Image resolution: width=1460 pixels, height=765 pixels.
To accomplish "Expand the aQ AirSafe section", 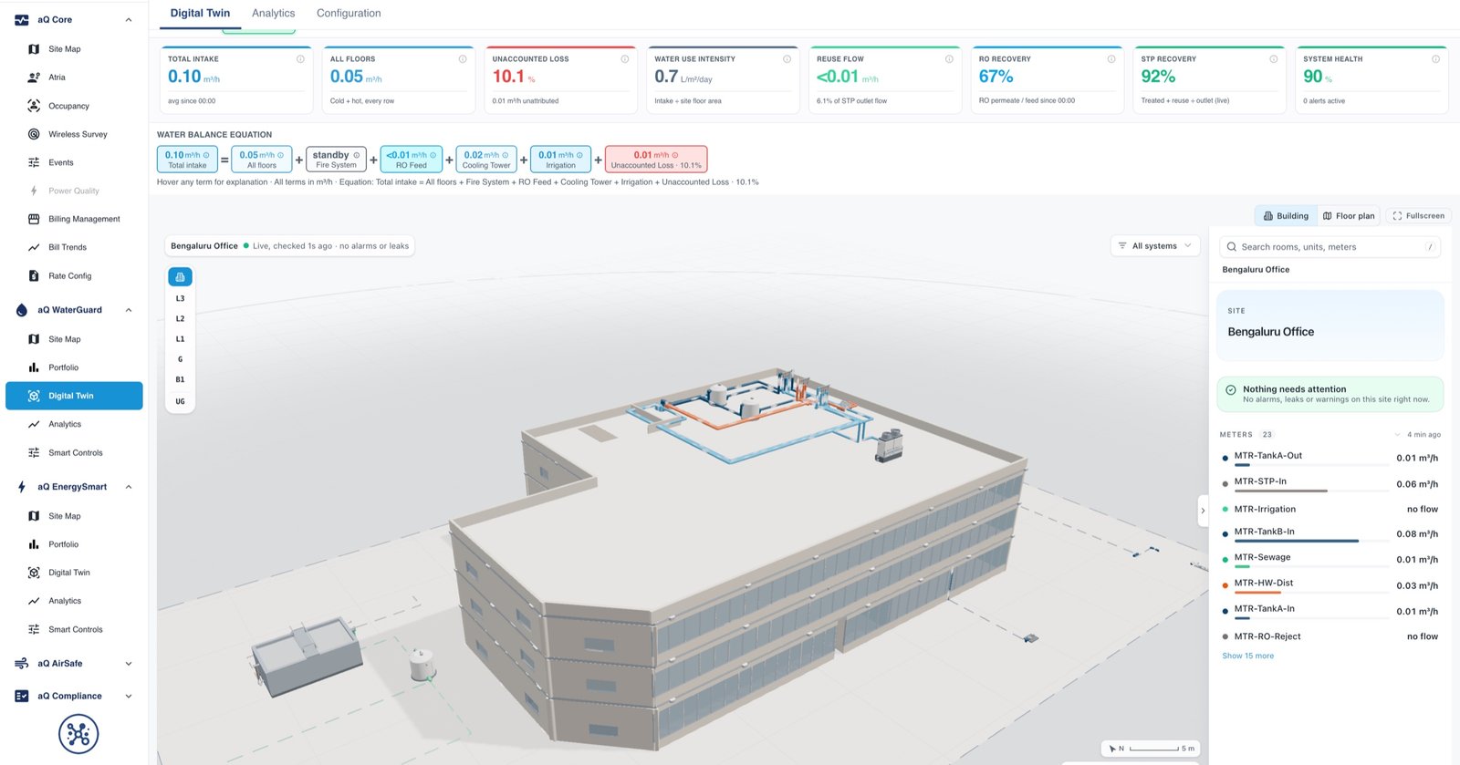I will [129, 664].
